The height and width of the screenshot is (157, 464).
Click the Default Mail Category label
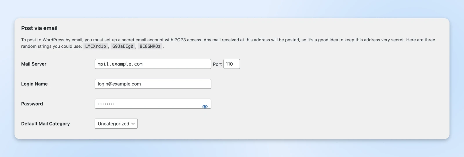pyautogui.click(x=46, y=124)
